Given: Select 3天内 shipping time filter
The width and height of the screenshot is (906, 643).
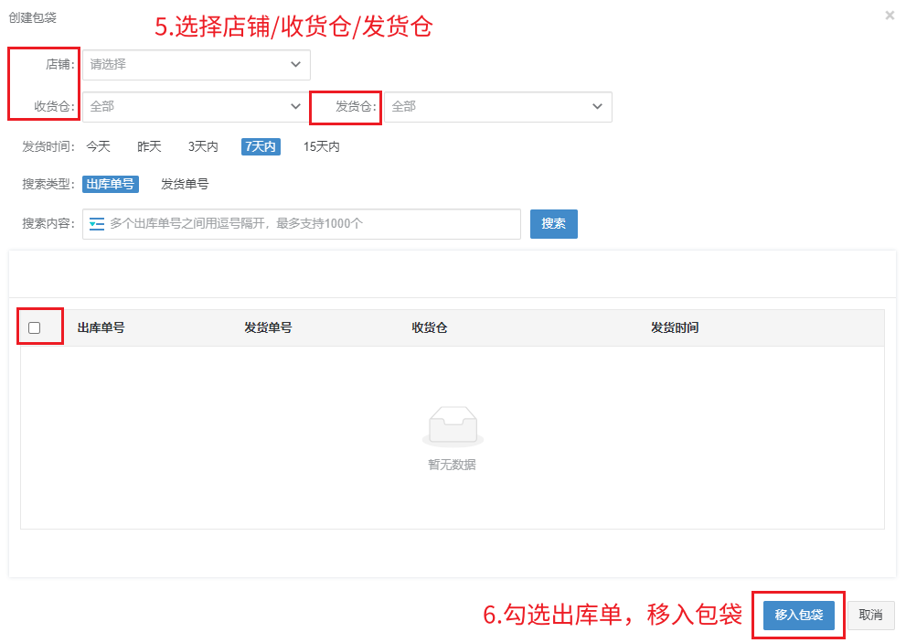Looking at the screenshot, I should [x=203, y=147].
